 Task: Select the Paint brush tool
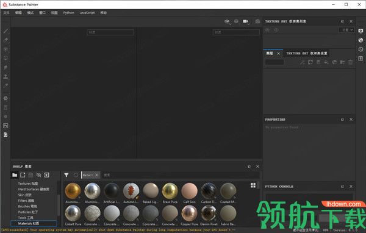[x=5, y=31]
